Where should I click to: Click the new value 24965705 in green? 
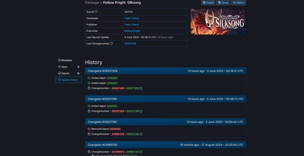tap(133, 152)
